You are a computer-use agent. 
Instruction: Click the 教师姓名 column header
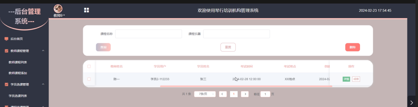click(117, 66)
